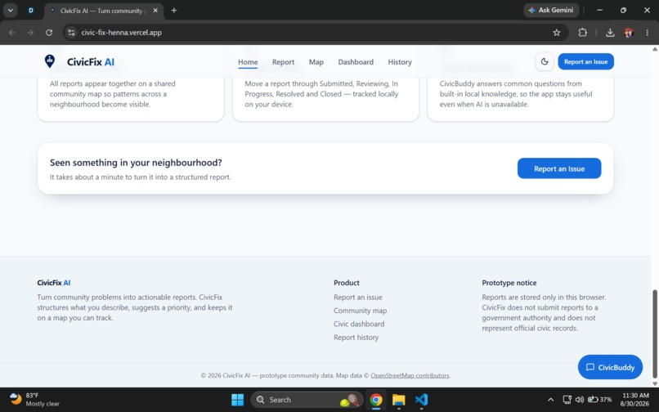
Task: Click the footer Product heading
Action: tap(347, 283)
